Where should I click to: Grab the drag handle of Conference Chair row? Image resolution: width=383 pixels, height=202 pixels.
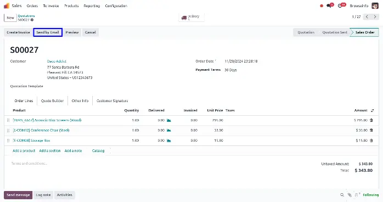click(8, 131)
